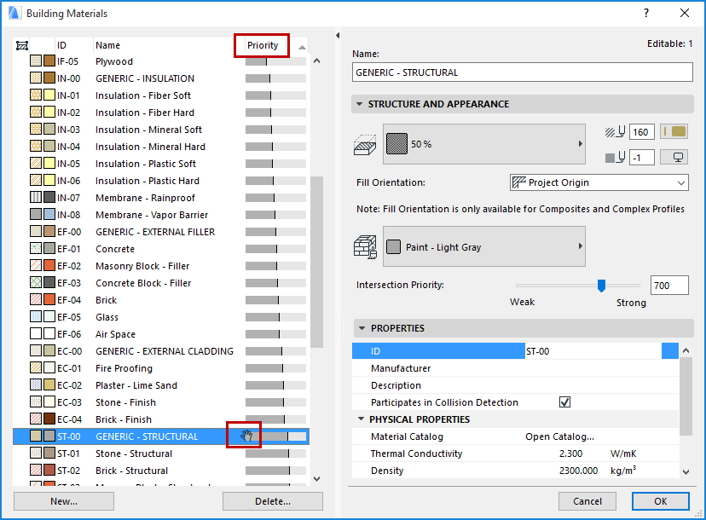Click the Intersection Priority 700 field
The image size is (706, 520).
click(669, 286)
